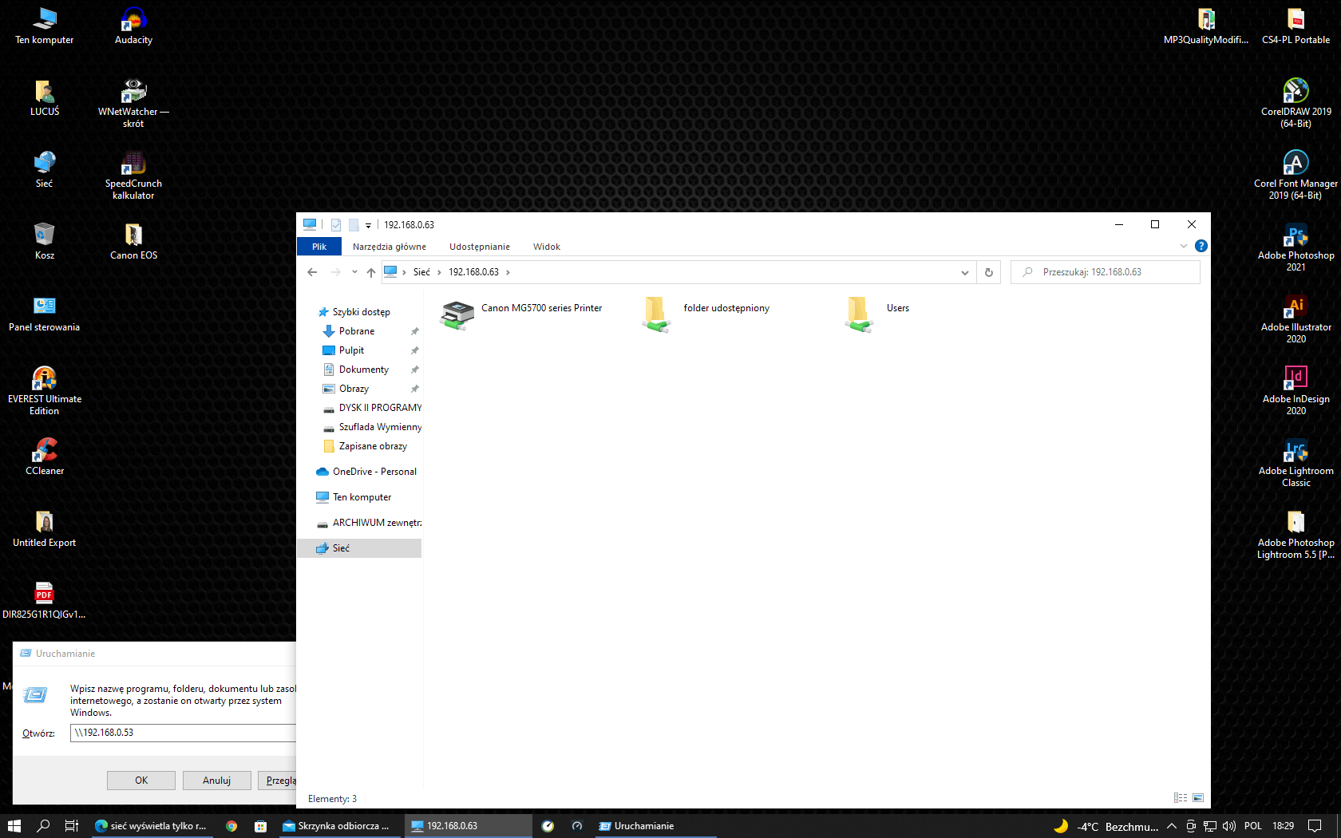Open the volume control in system tray
The width and height of the screenshot is (1341, 838).
coord(1229,826)
